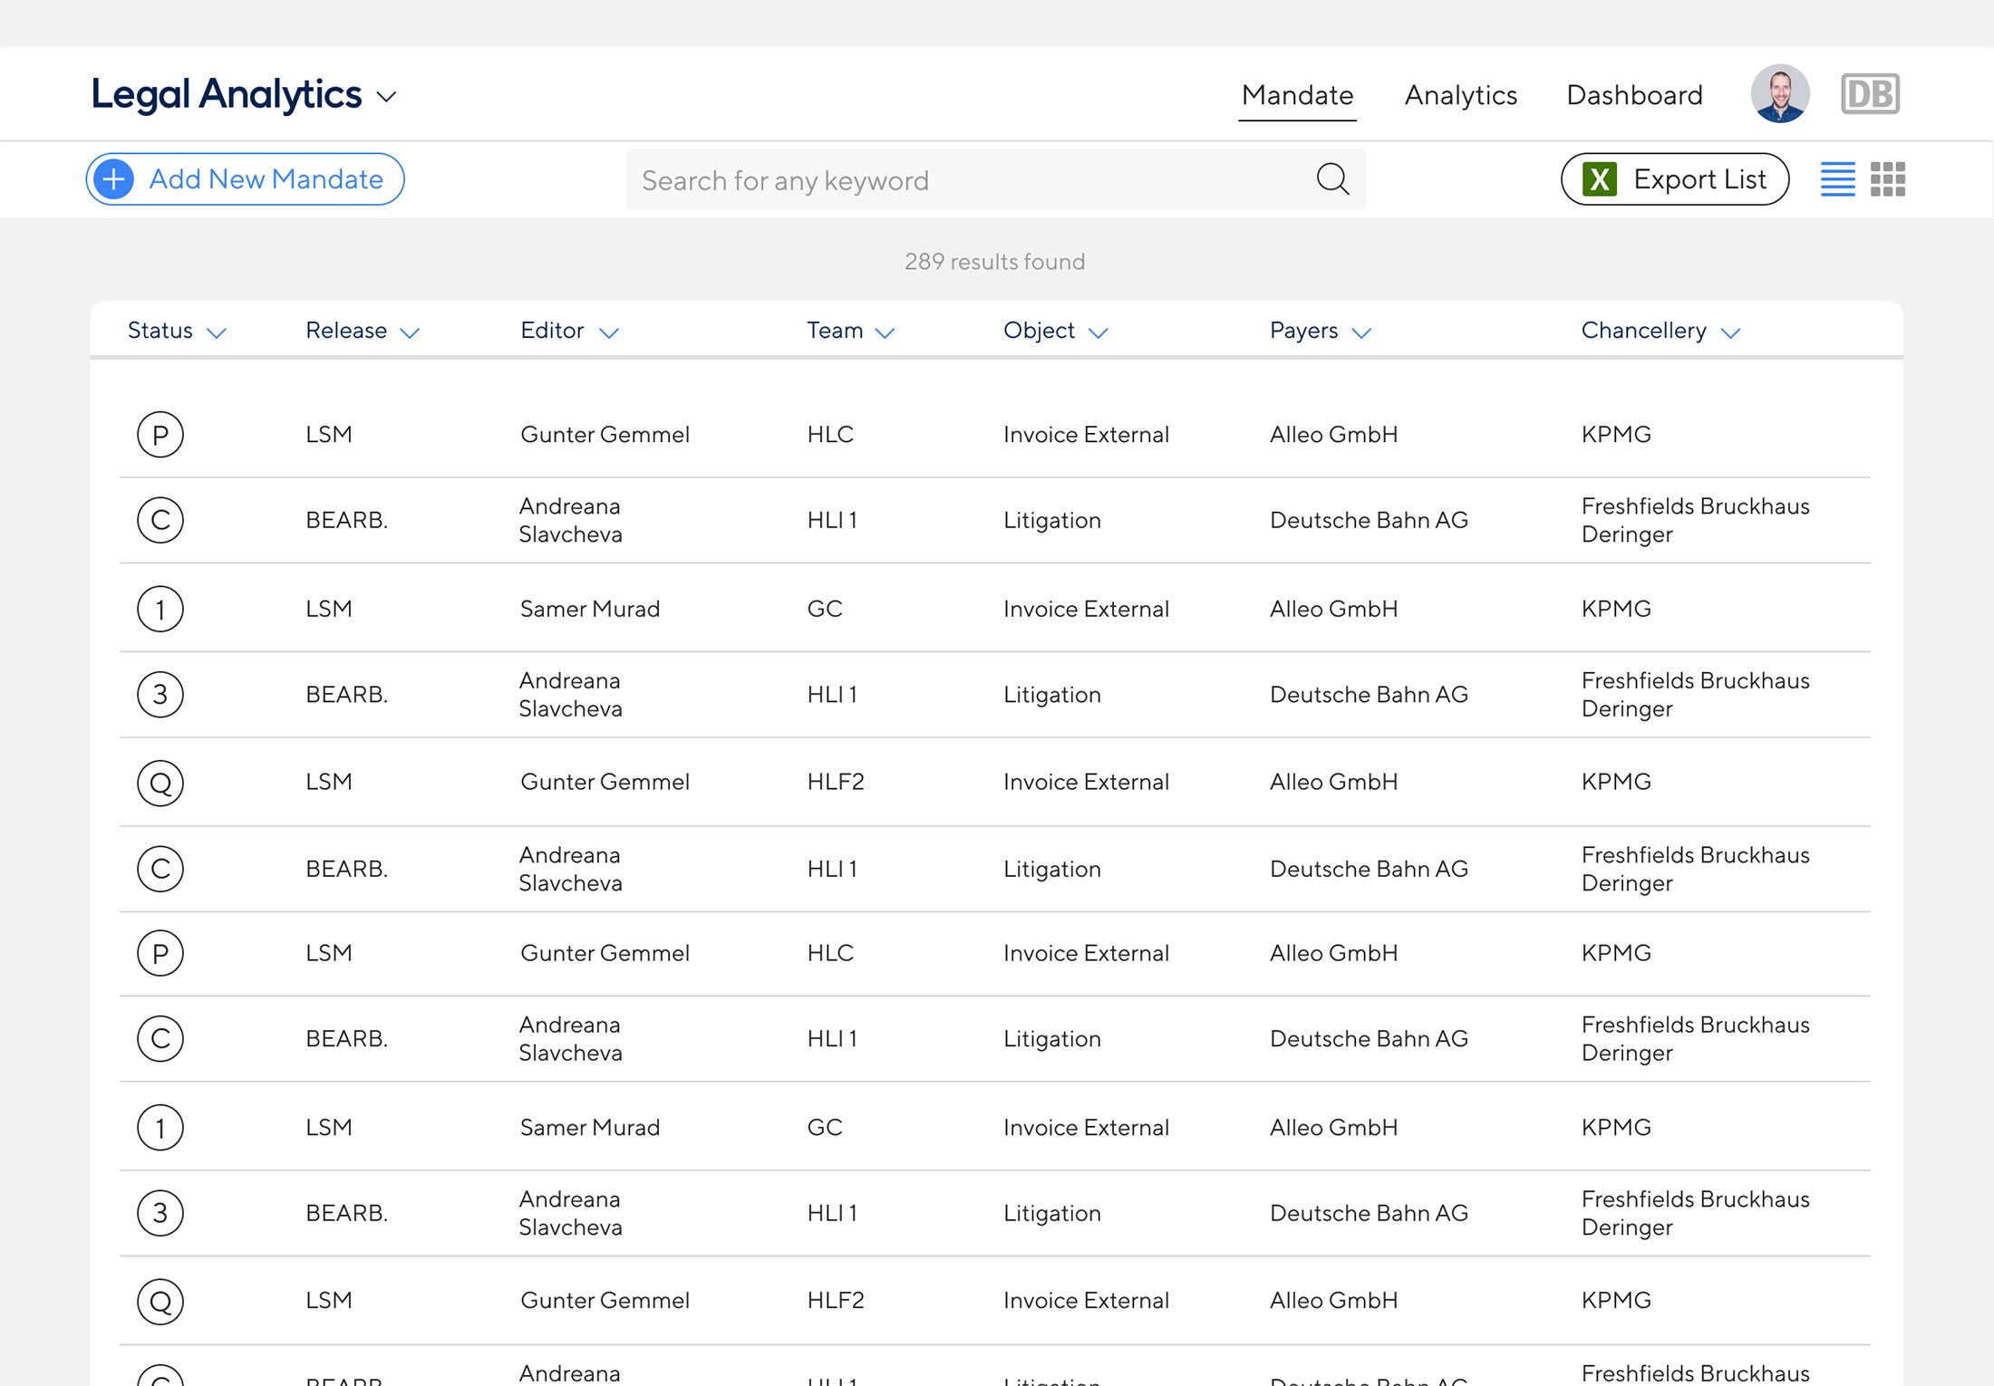Switch to list view layout
1994x1386 pixels.
tap(1837, 179)
